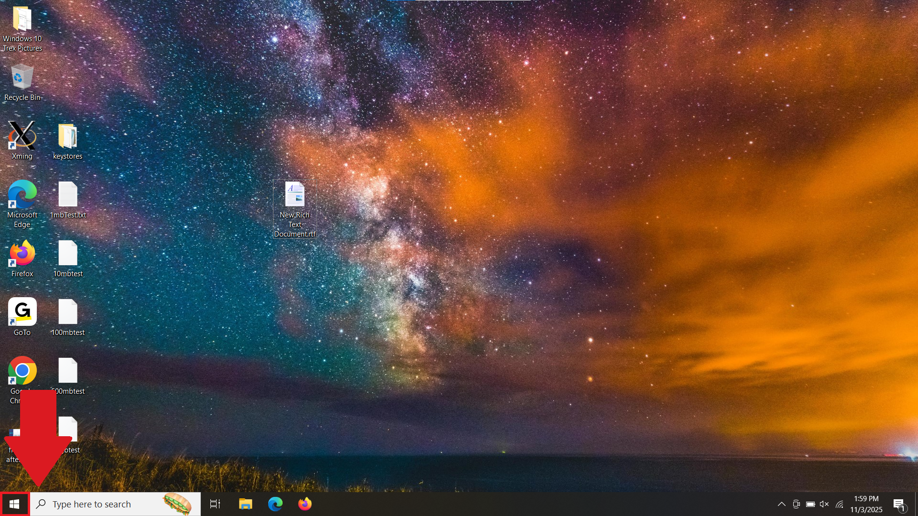Select the Microsoft Edge desktop shortcut
The image size is (918, 516).
(x=22, y=204)
